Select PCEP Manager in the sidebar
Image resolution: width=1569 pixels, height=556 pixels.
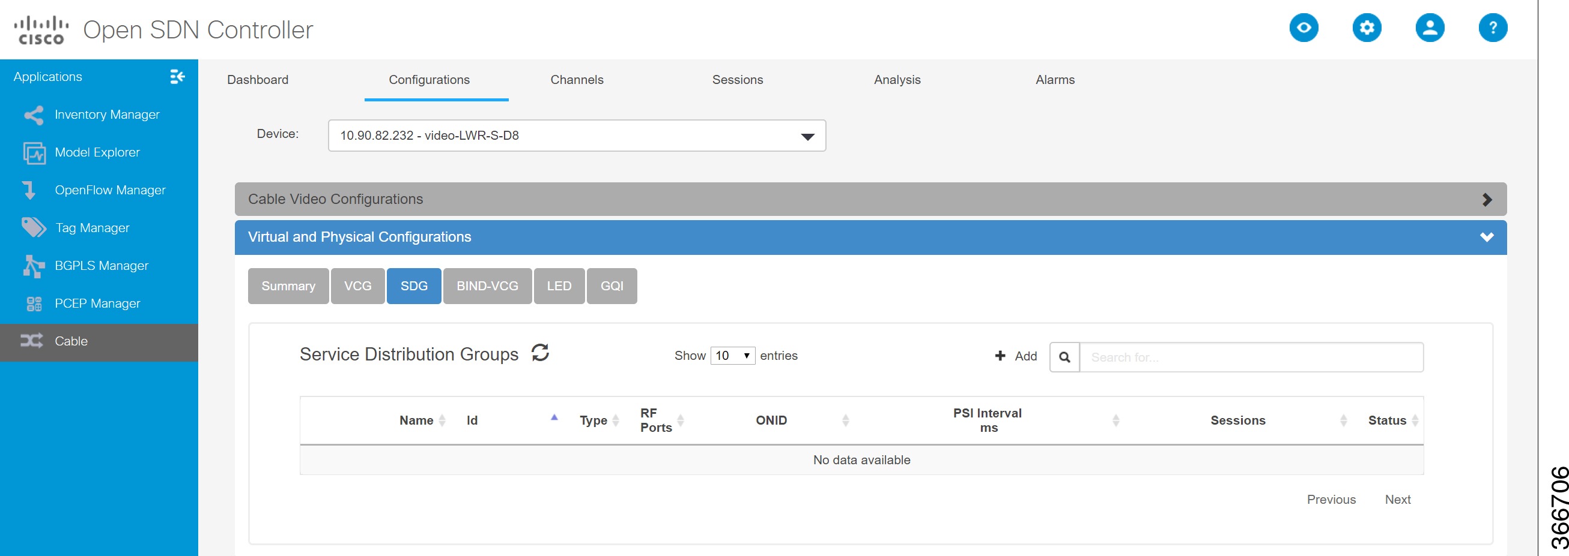tap(96, 303)
